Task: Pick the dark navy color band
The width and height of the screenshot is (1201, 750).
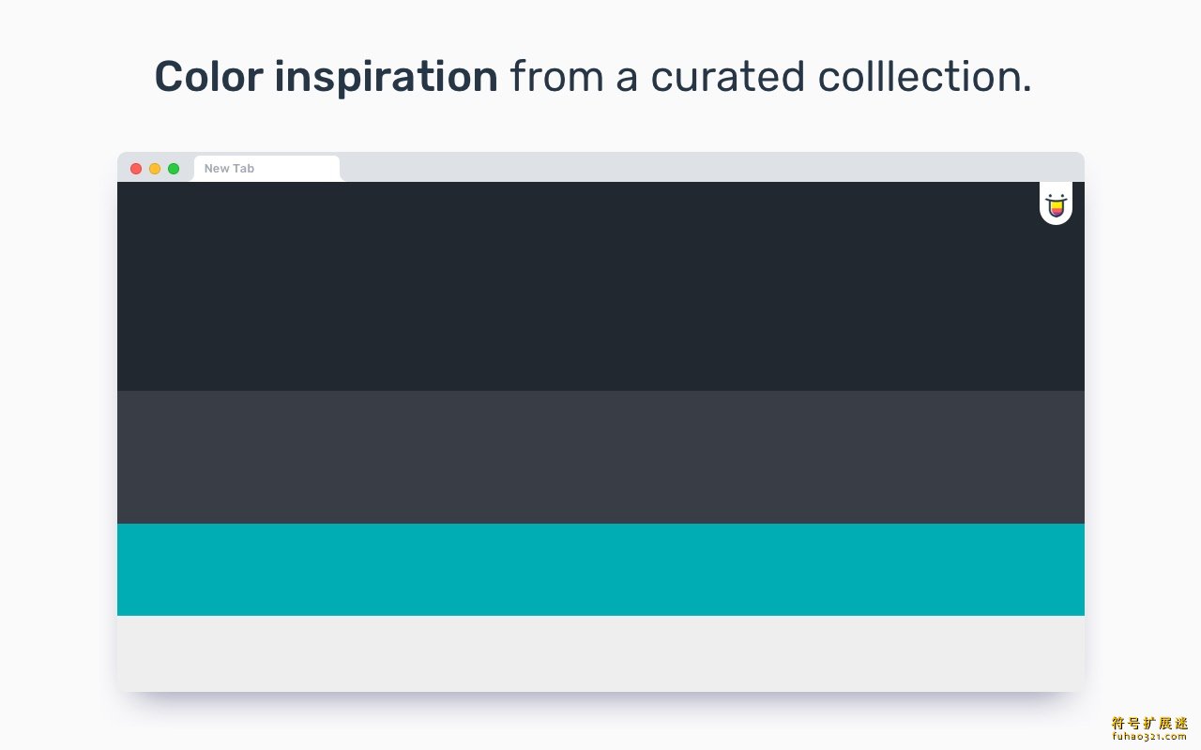Action: tap(600, 286)
